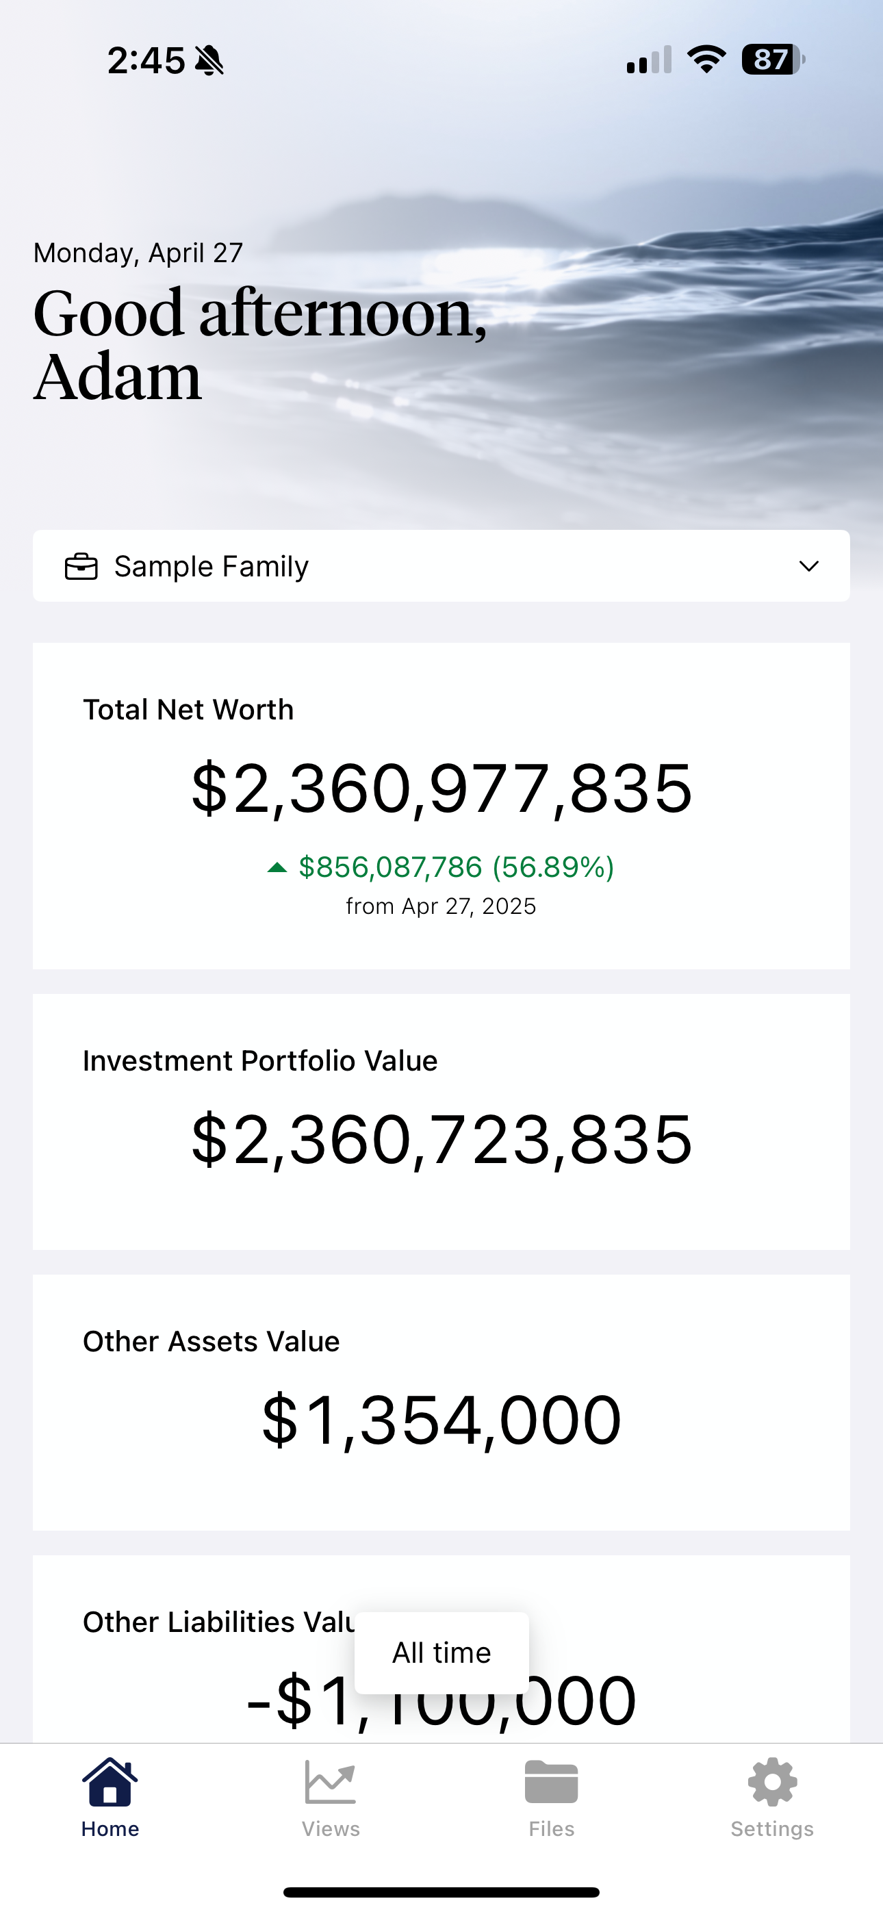Open the Settings gear icon

pyautogui.click(x=772, y=1782)
